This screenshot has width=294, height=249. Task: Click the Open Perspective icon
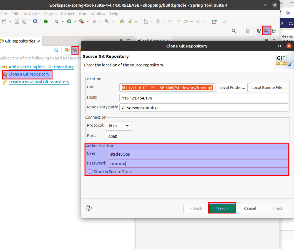pos(248,31)
